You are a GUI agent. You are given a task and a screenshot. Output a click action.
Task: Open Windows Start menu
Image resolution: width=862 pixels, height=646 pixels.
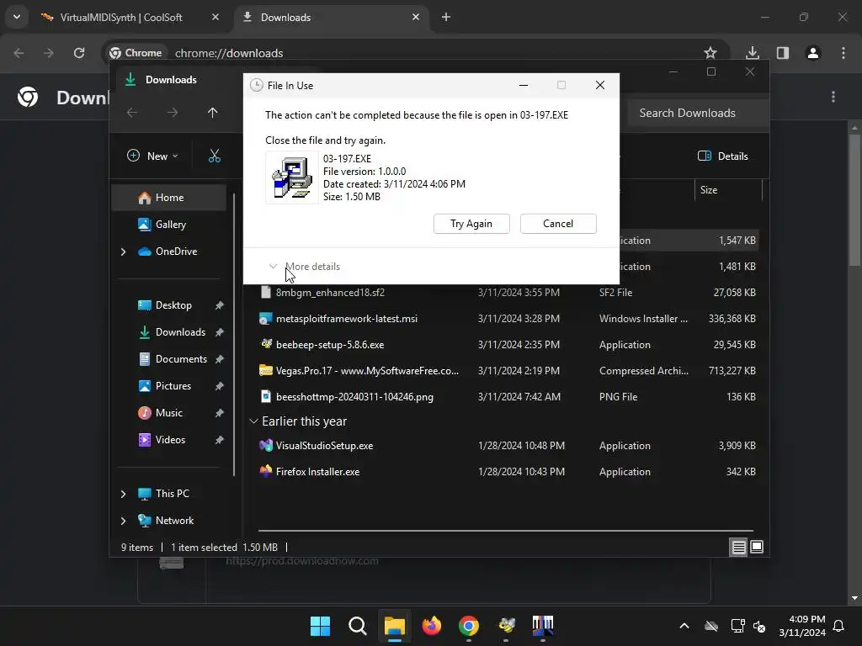tap(321, 626)
